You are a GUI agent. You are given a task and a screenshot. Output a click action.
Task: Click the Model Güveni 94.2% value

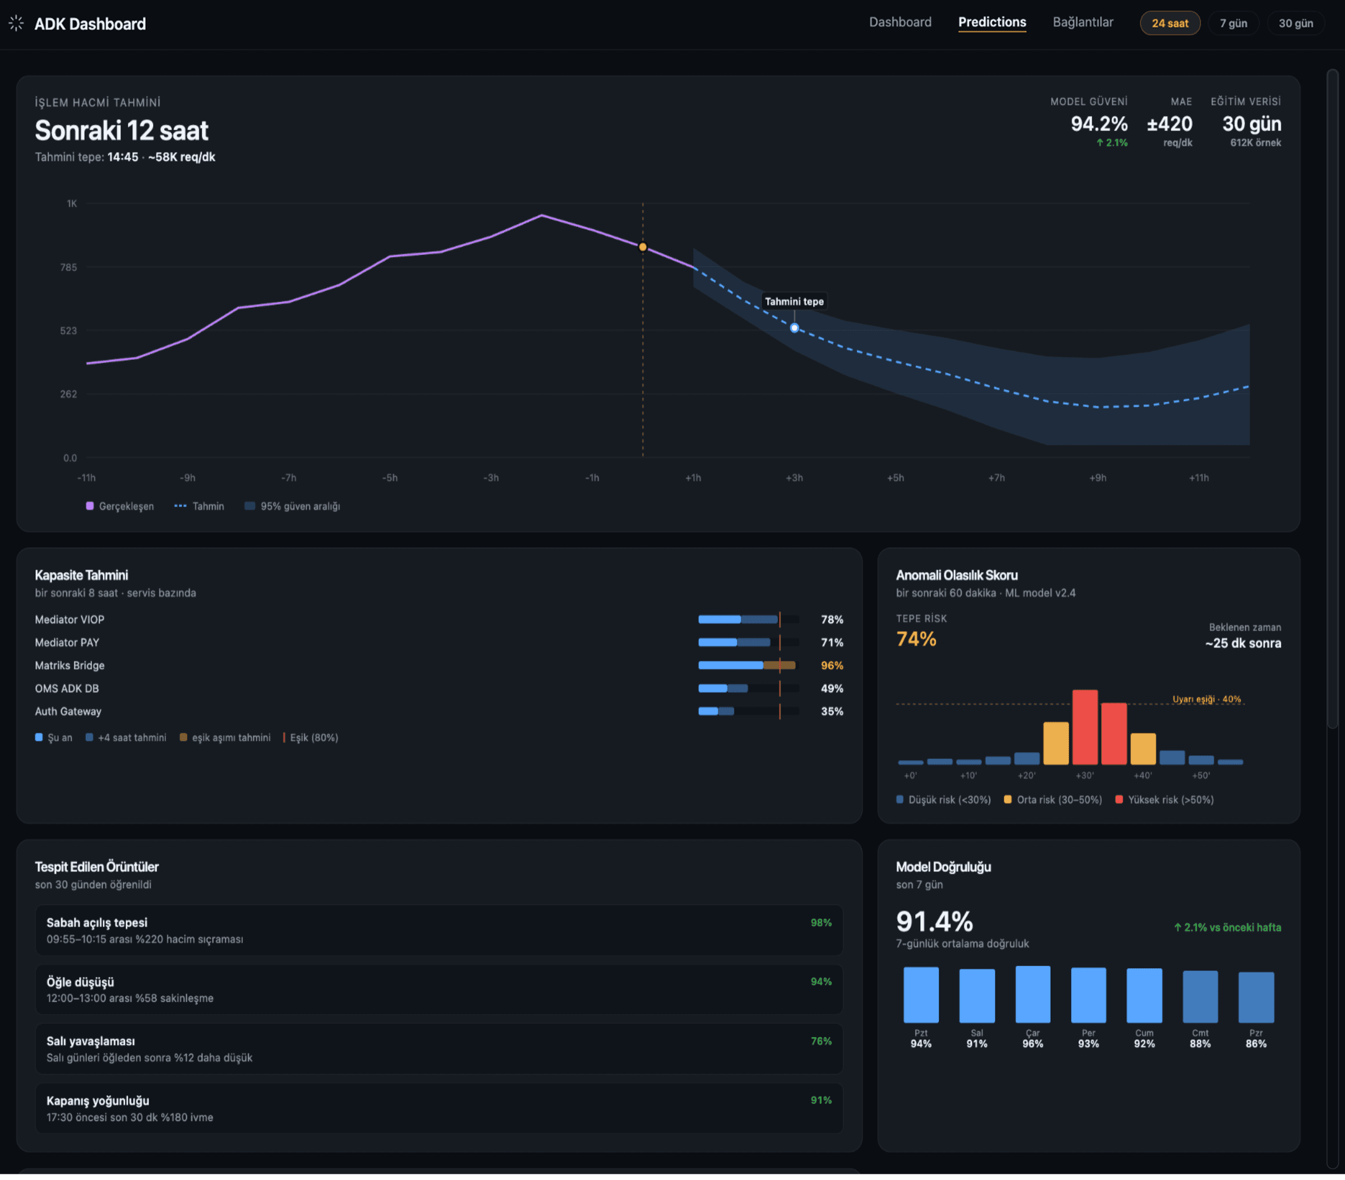[1098, 124]
